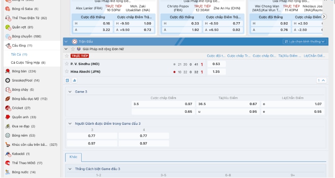Select the Kabaddi sport icon
335x178 pixels.
[8, 154]
